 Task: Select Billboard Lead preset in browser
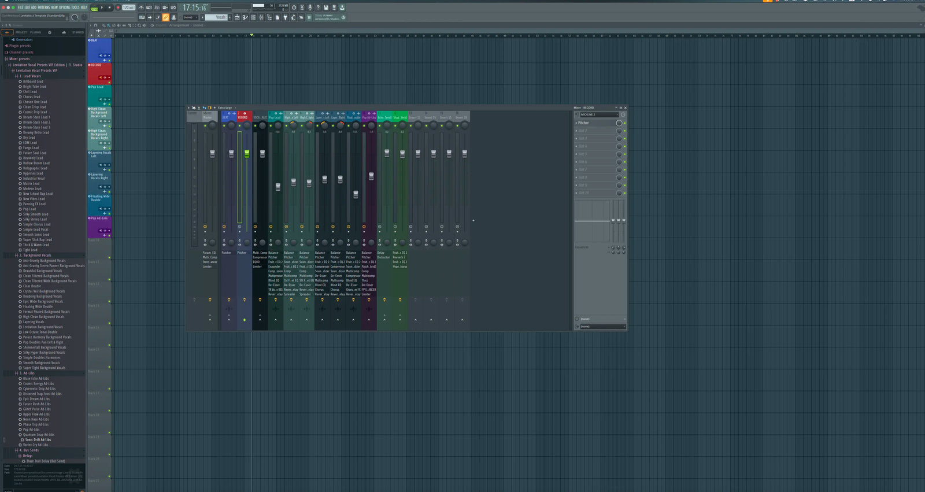(33, 82)
